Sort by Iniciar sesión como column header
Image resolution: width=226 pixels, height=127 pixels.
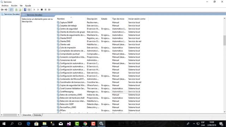(x=137, y=19)
